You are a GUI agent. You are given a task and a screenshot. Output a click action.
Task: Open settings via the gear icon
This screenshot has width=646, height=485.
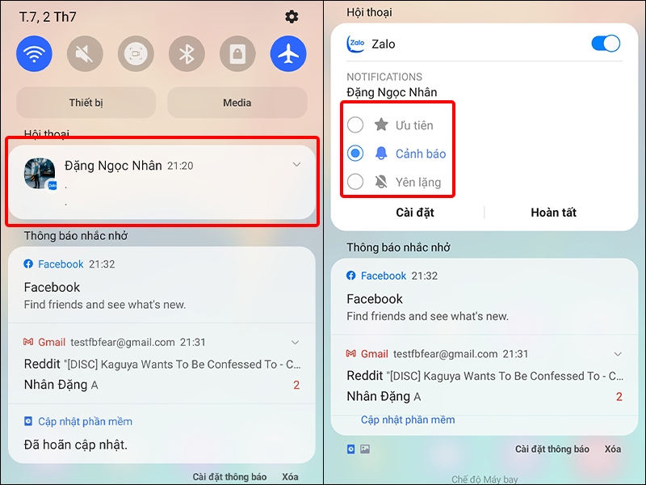(292, 17)
